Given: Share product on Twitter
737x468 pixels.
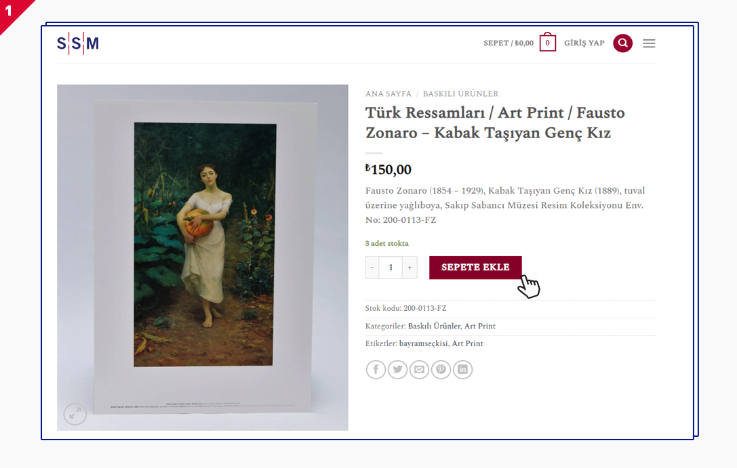Looking at the screenshot, I should pos(397,369).
